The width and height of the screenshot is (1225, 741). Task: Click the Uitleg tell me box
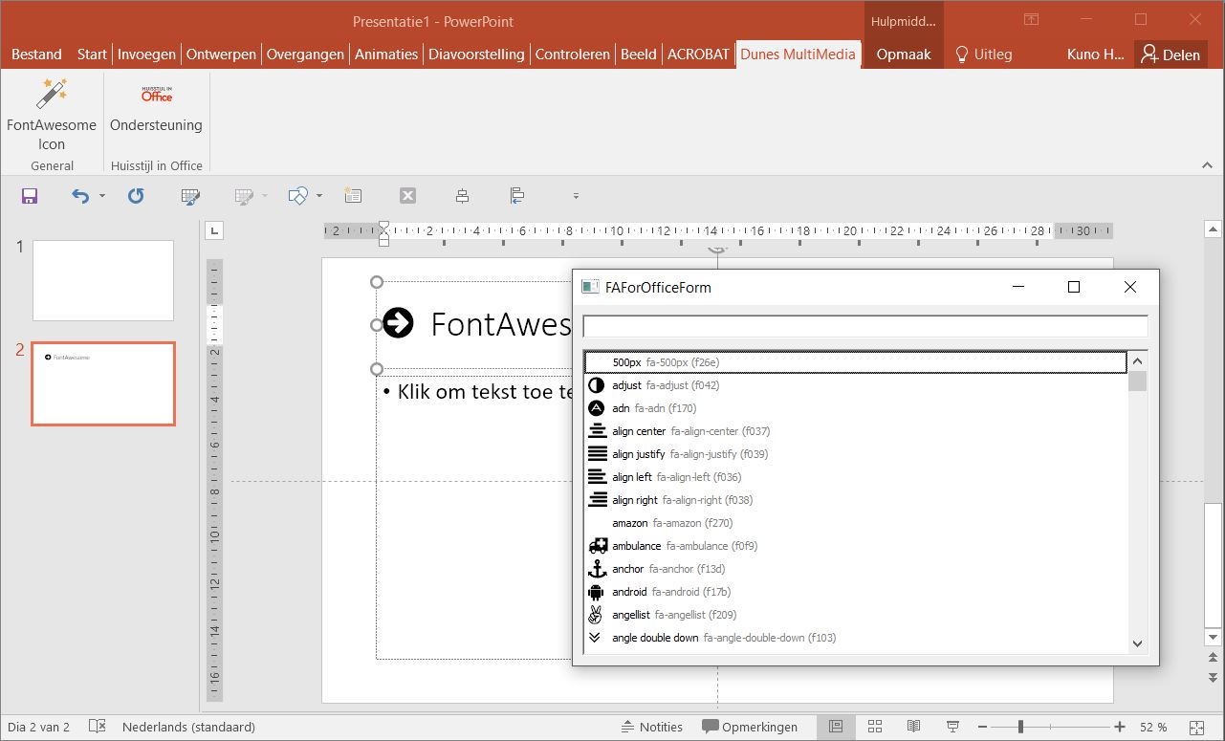pos(983,54)
